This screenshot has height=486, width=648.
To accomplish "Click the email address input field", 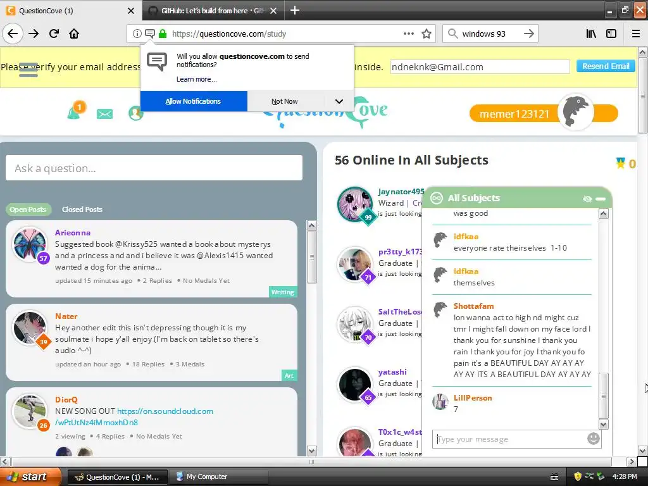I will (x=480, y=67).
